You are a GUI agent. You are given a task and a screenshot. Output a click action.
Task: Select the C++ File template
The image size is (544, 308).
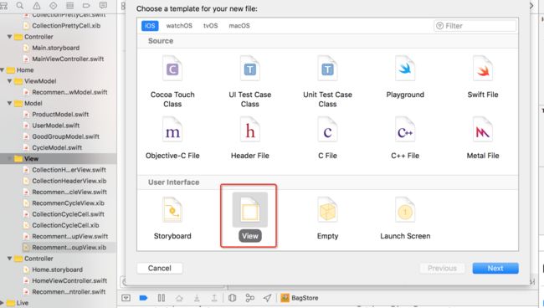pos(405,138)
